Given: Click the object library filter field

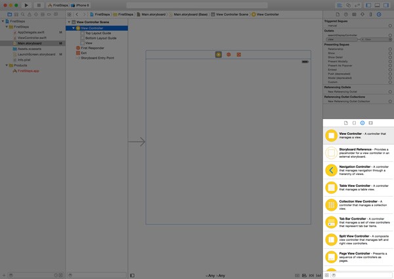Looking at the screenshot, I should [362, 275].
